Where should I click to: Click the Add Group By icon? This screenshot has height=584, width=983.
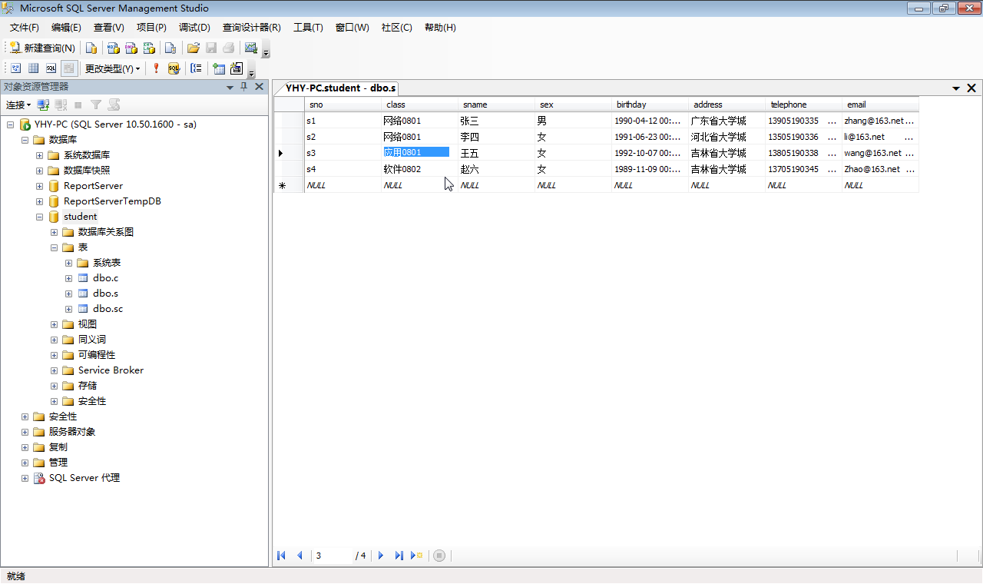tap(196, 68)
